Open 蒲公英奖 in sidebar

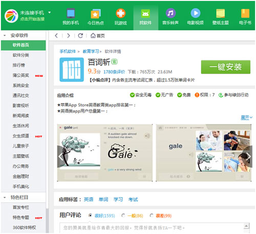click(21, 75)
